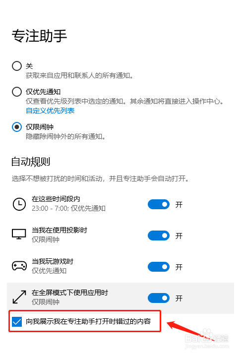Open 在全屏模式下使用应用时 rule text
The image size is (243, 355).
70,293
